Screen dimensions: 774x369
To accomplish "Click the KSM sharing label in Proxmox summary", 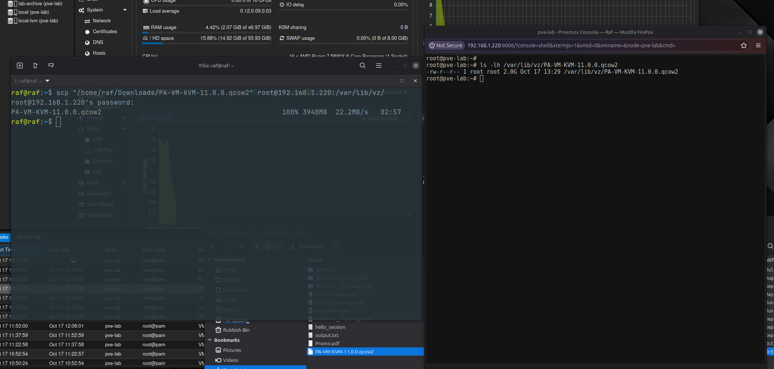I will (x=293, y=28).
